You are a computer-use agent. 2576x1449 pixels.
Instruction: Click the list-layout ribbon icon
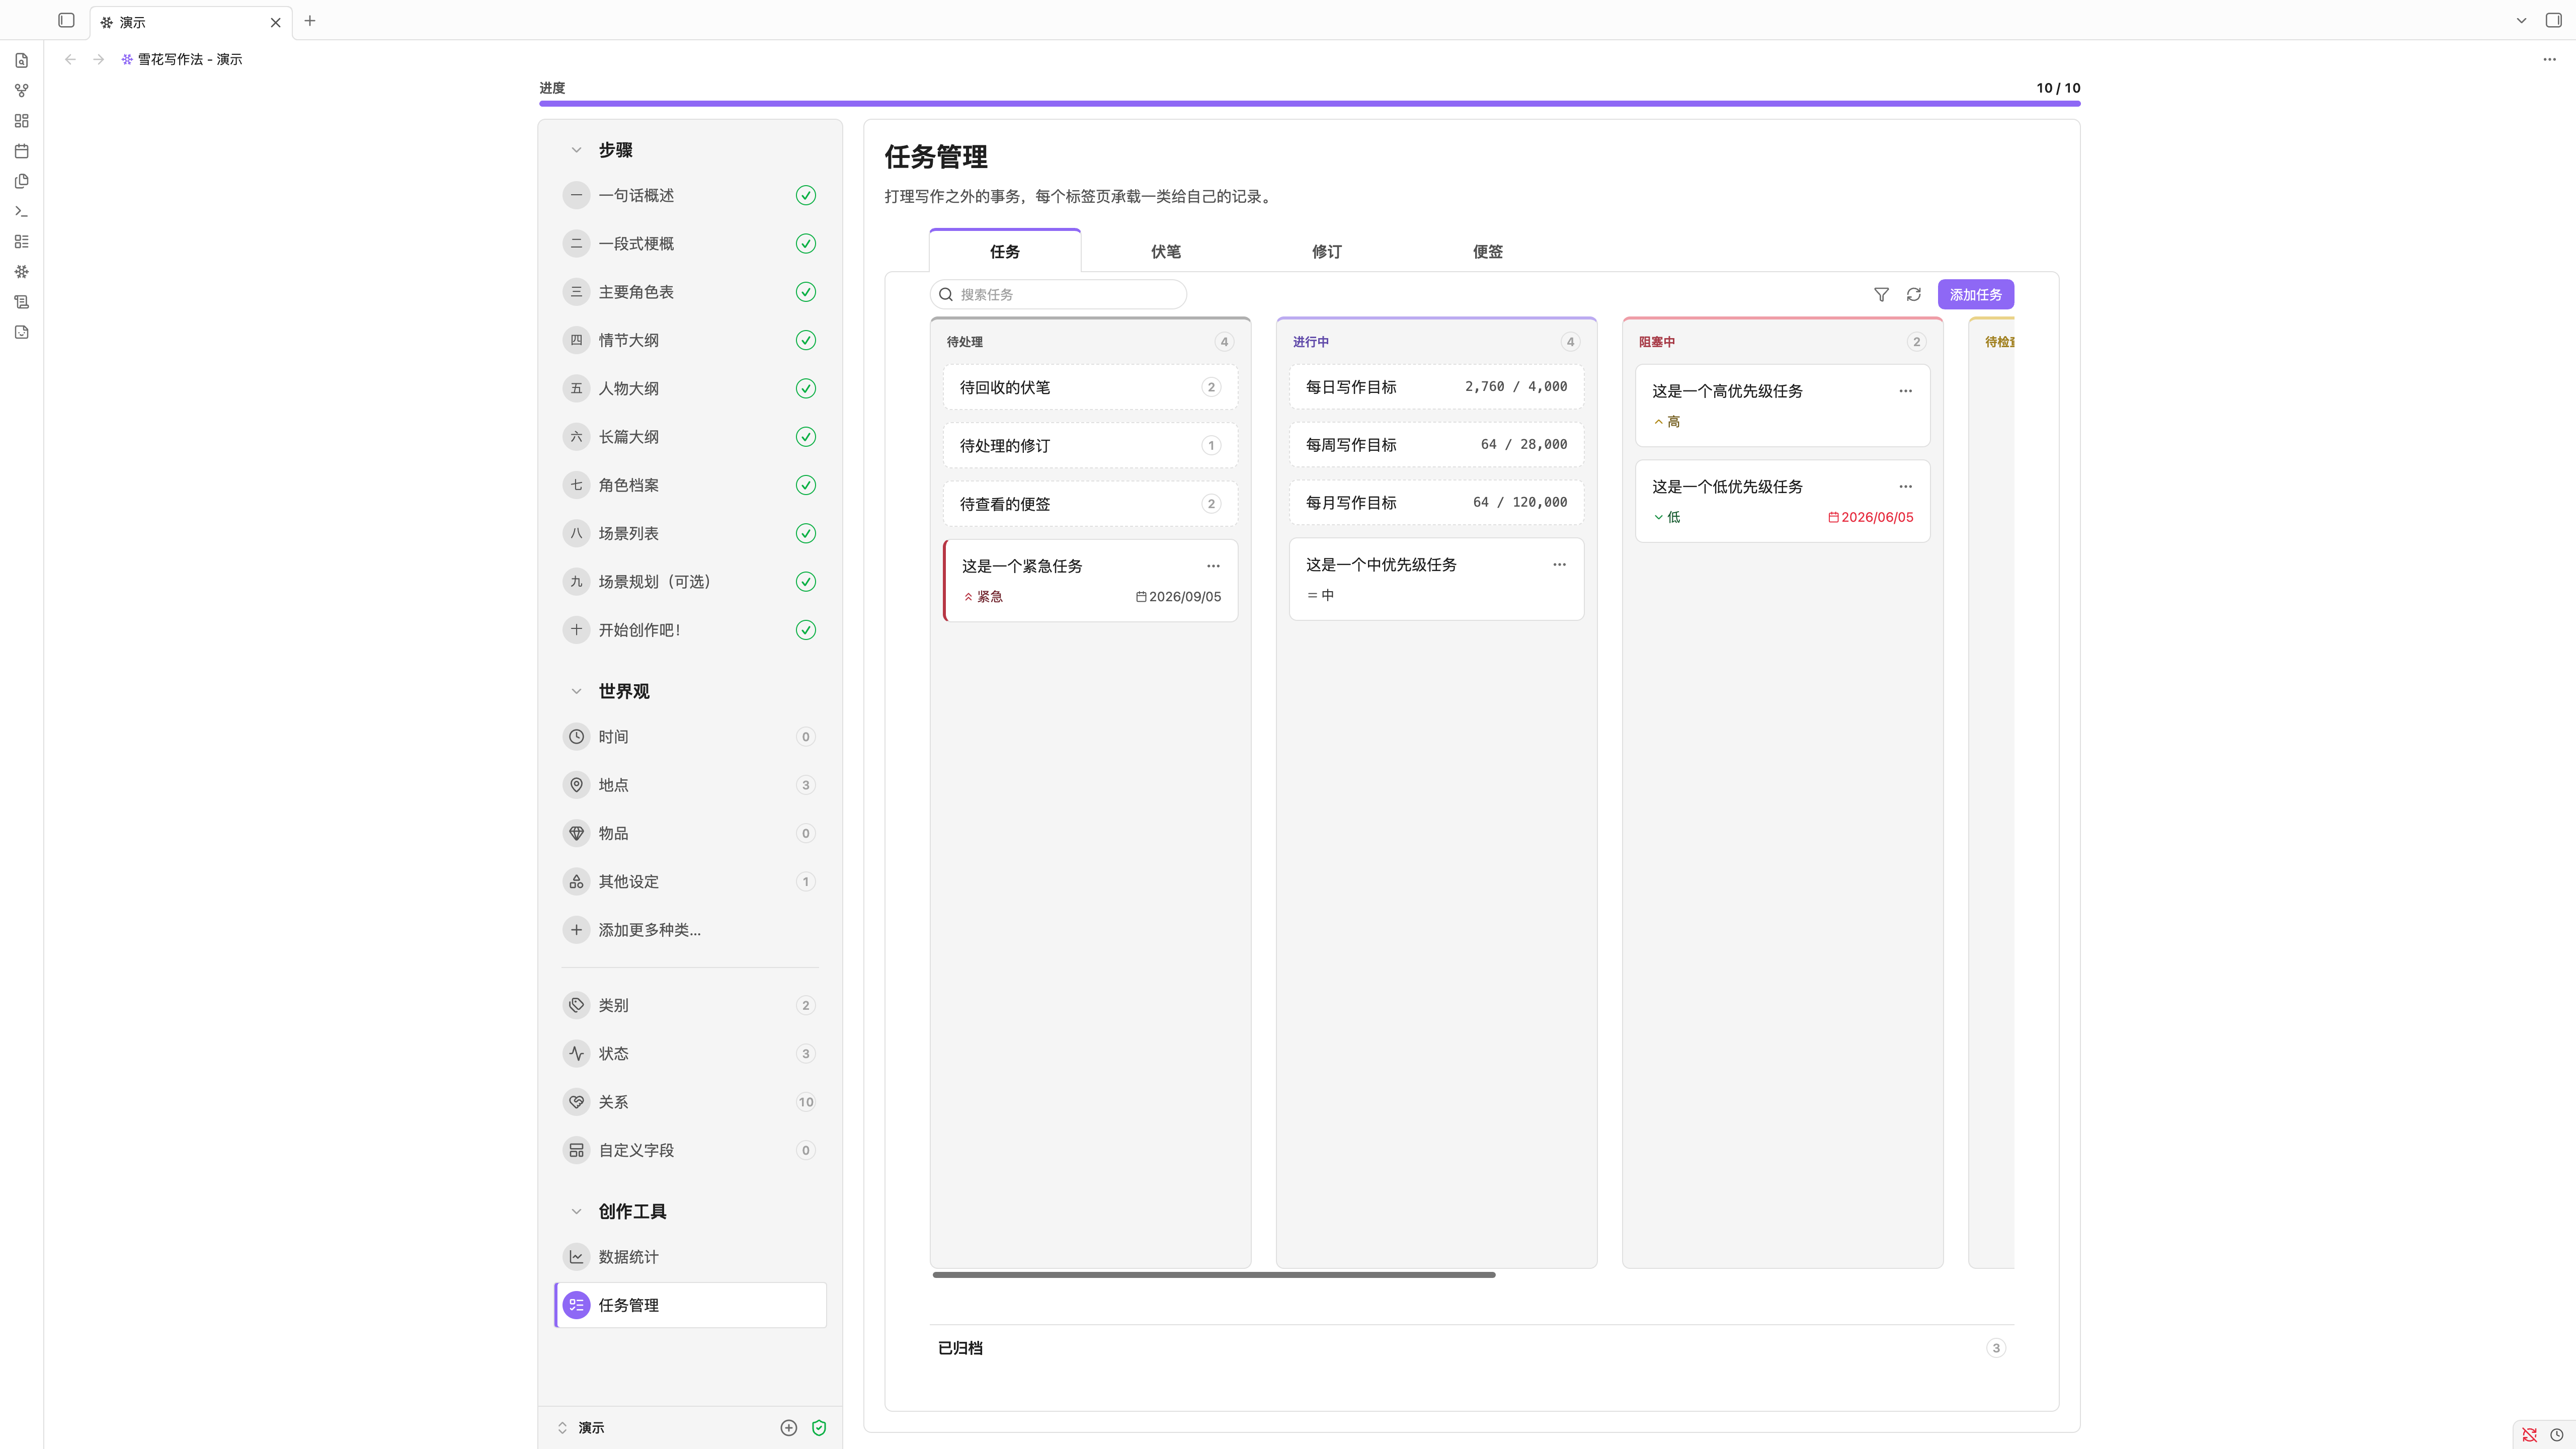(x=21, y=241)
